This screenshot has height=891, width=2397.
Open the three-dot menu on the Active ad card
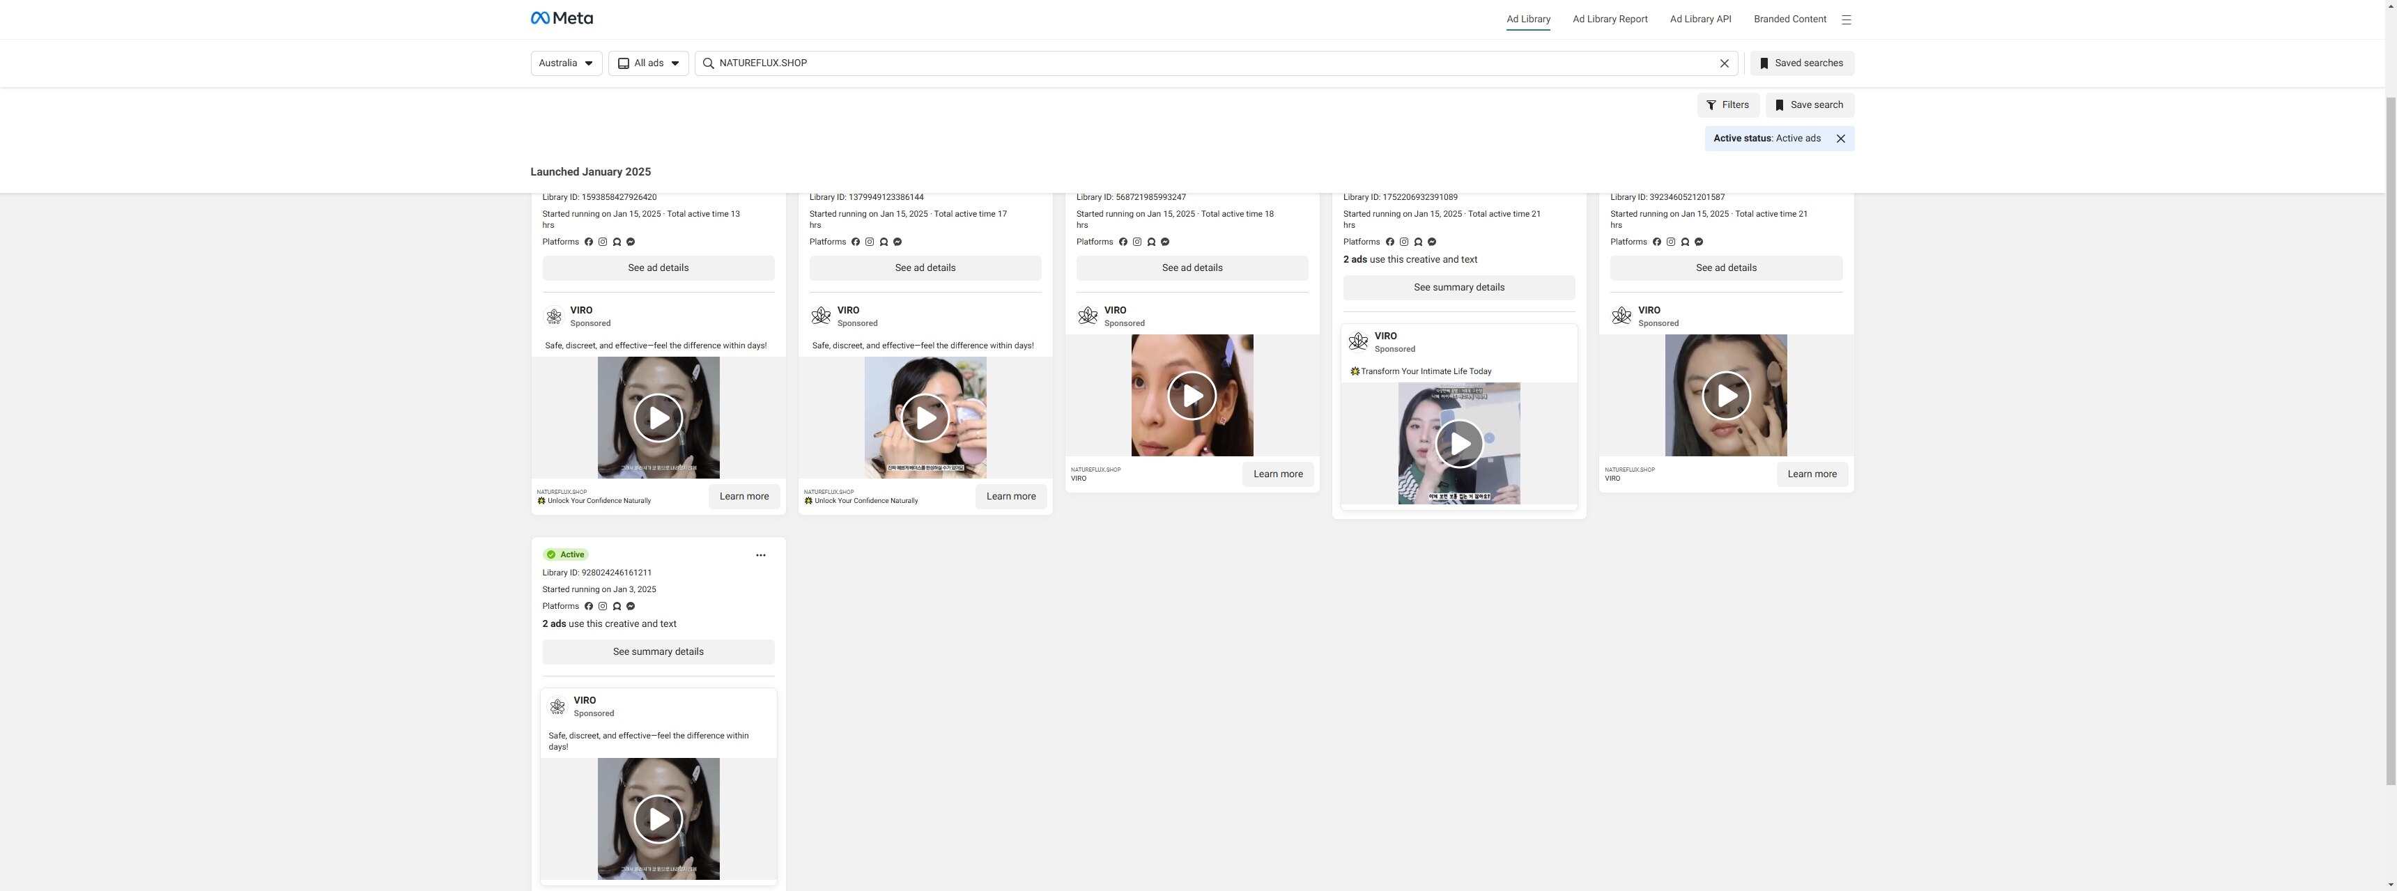point(760,555)
